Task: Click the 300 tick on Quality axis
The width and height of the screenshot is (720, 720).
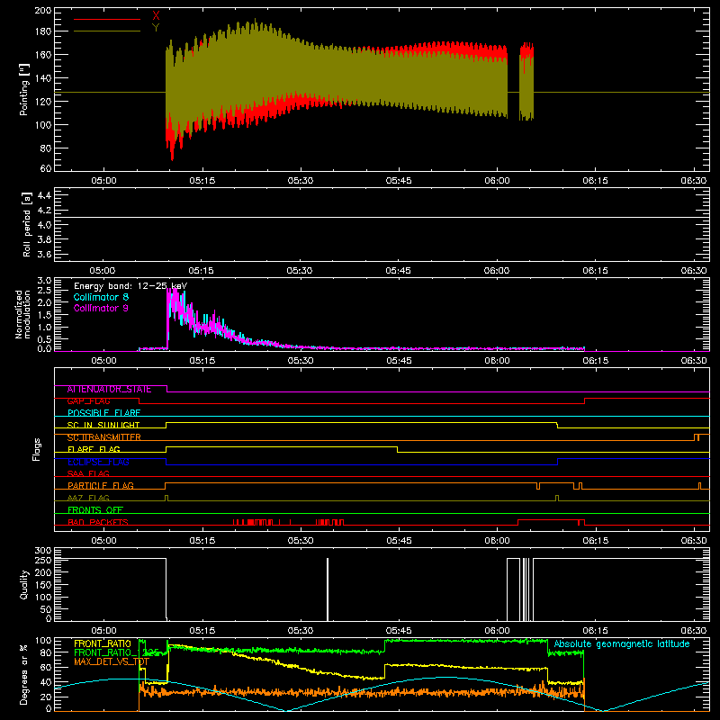Action: 43,551
